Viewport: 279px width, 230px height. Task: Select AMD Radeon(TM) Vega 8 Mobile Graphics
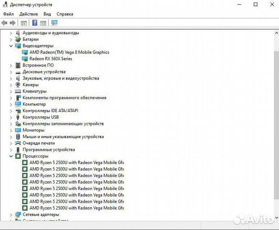69,52
